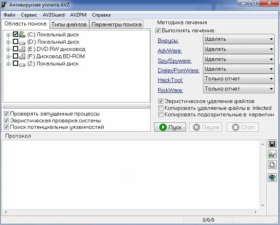Click the scan progress bar under the drive list

pyautogui.click(x=76, y=107)
